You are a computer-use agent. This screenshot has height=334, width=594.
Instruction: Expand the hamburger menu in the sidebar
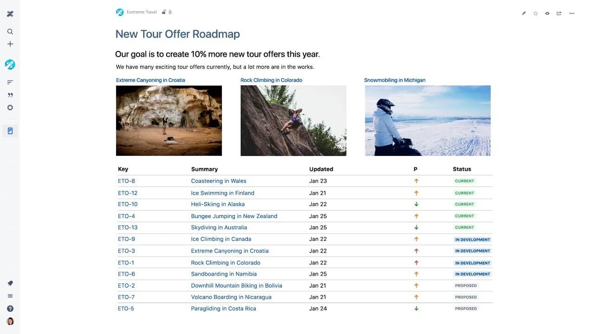coord(10,296)
